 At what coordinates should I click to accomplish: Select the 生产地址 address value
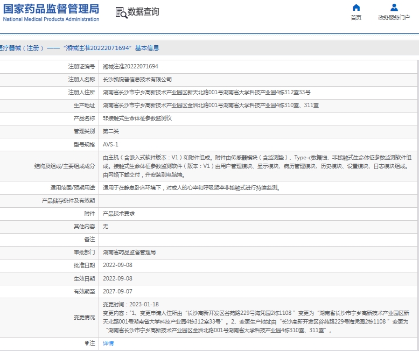(211, 106)
